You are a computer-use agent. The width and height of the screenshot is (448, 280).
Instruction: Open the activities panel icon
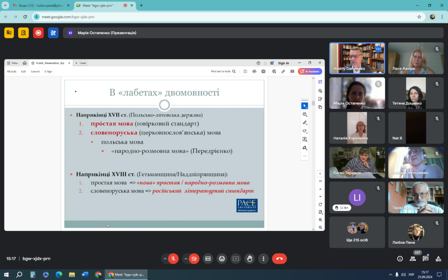pos(438,259)
